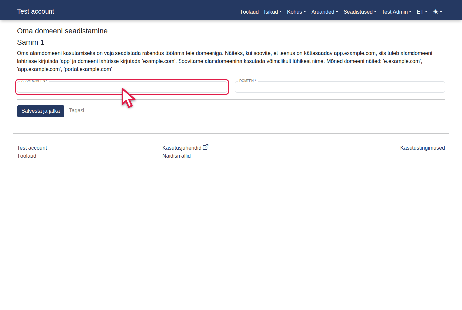The image size is (462, 310).
Task: Open the Test Admin user menu
Action: point(397,12)
